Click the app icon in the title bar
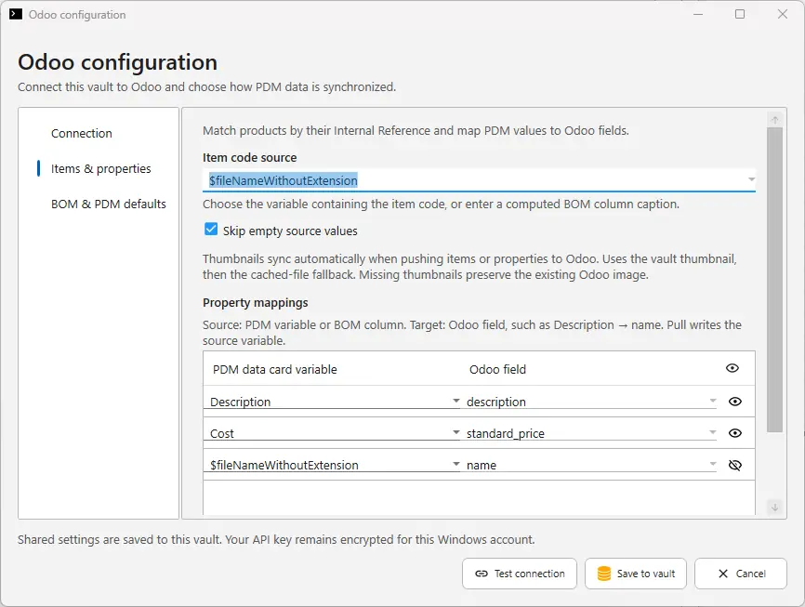 click(16, 14)
